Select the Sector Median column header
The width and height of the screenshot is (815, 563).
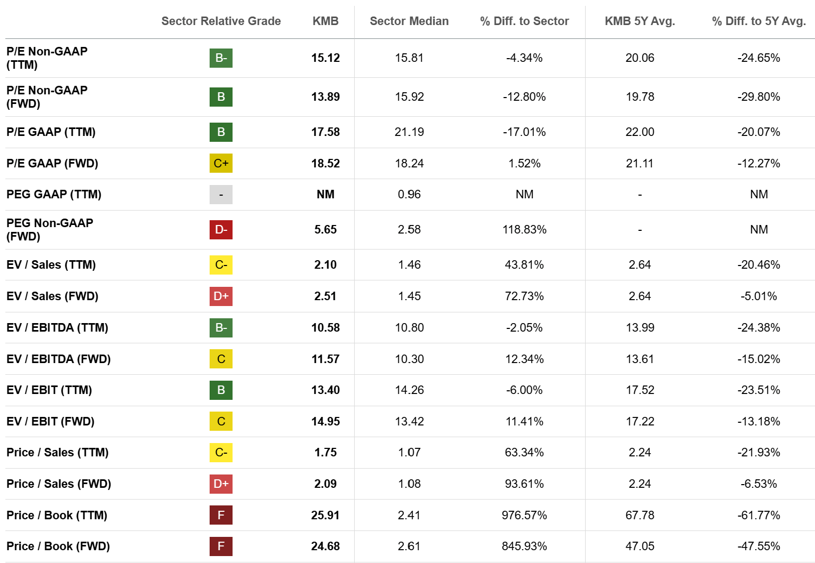(409, 21)
